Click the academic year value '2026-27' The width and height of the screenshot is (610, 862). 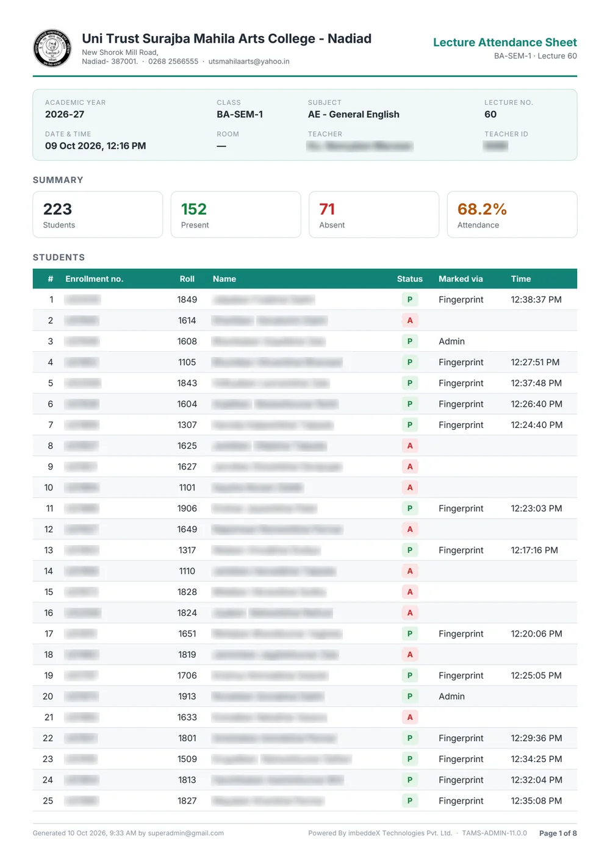[65, 114]
